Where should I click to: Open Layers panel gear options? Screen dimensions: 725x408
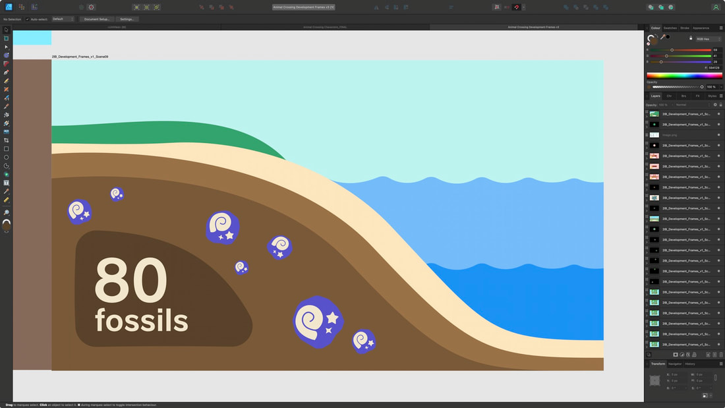715,105
